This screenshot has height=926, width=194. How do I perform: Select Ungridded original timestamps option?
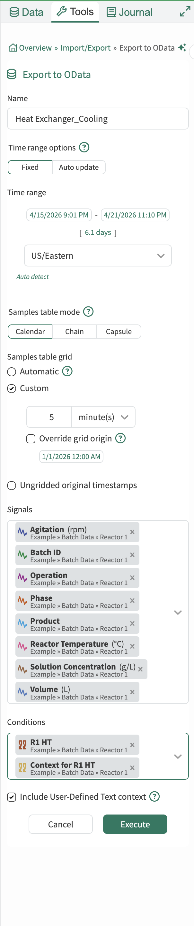coord(12,486)
